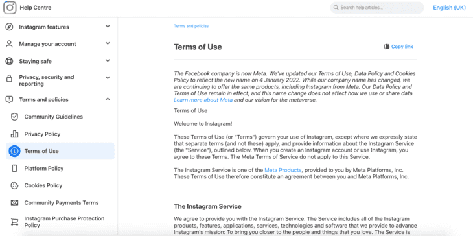Expand the Staying safe chevron
Image resolution: width=473 pixels, height=236 pixels.
[x=108, y=61]
